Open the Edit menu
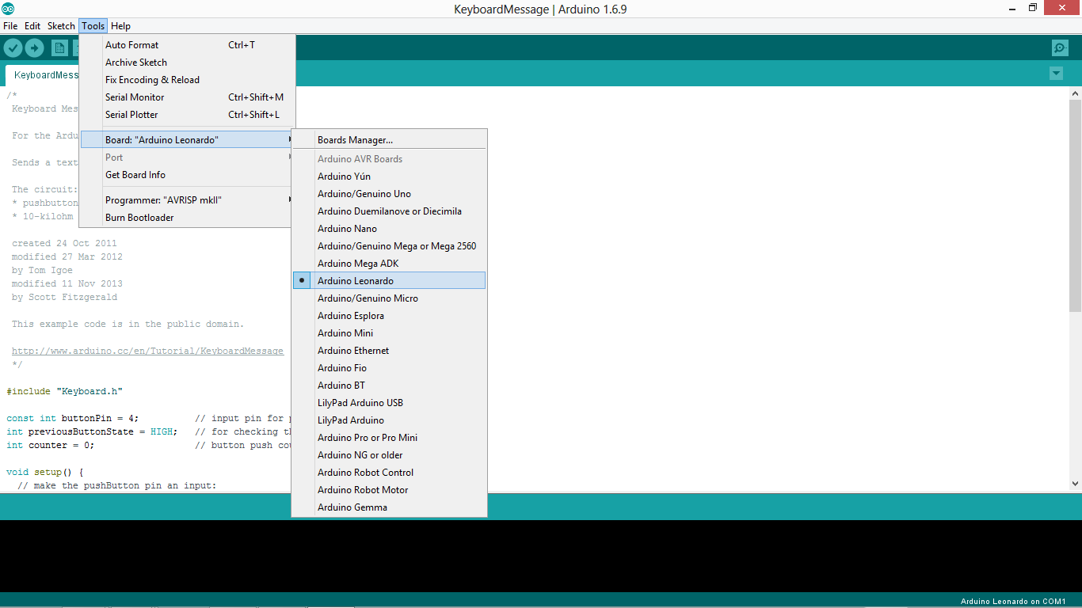 click(x=32, y=26)
